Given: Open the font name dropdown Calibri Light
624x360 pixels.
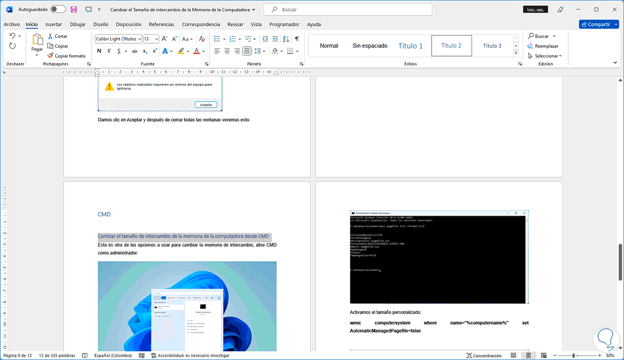Looking at the screenshot, I should pyautogui.click(x=139, y=38).
